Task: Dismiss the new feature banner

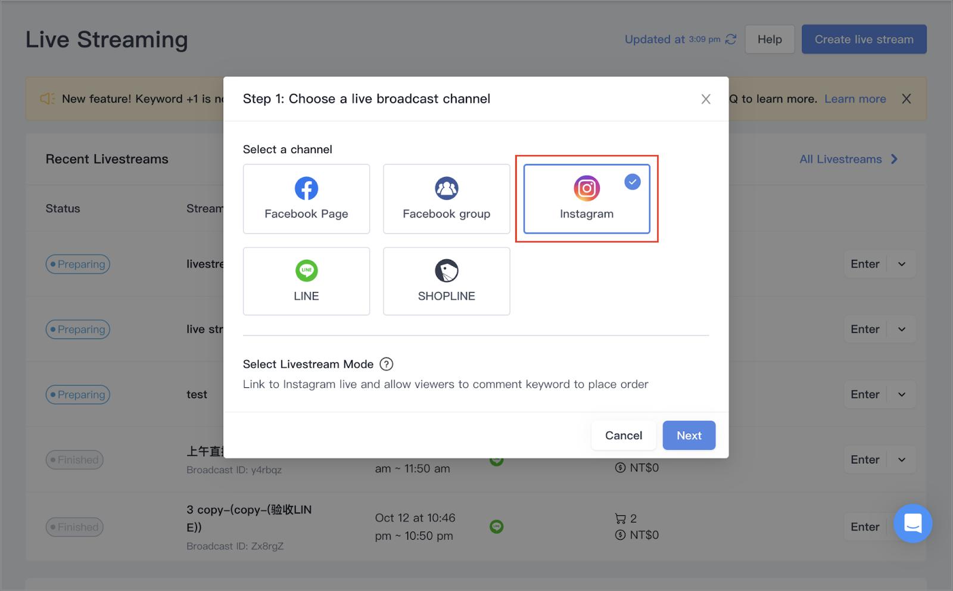Action: (907, 99)
